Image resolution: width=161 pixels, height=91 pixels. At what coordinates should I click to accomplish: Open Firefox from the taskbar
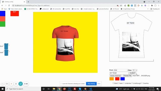[64, 89]
